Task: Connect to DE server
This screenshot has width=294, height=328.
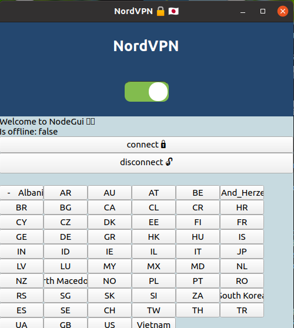Action: (x=65, y=237)
